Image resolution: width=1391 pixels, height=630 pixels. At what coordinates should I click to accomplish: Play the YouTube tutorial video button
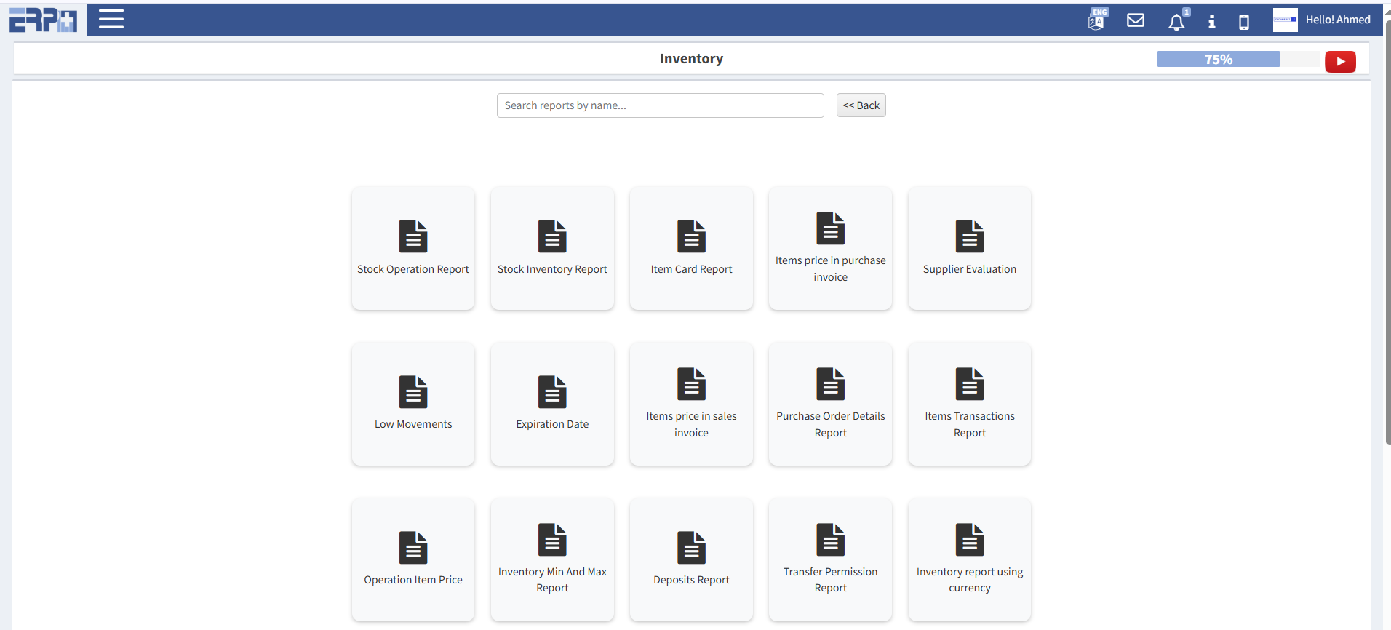click(1340, 62)
